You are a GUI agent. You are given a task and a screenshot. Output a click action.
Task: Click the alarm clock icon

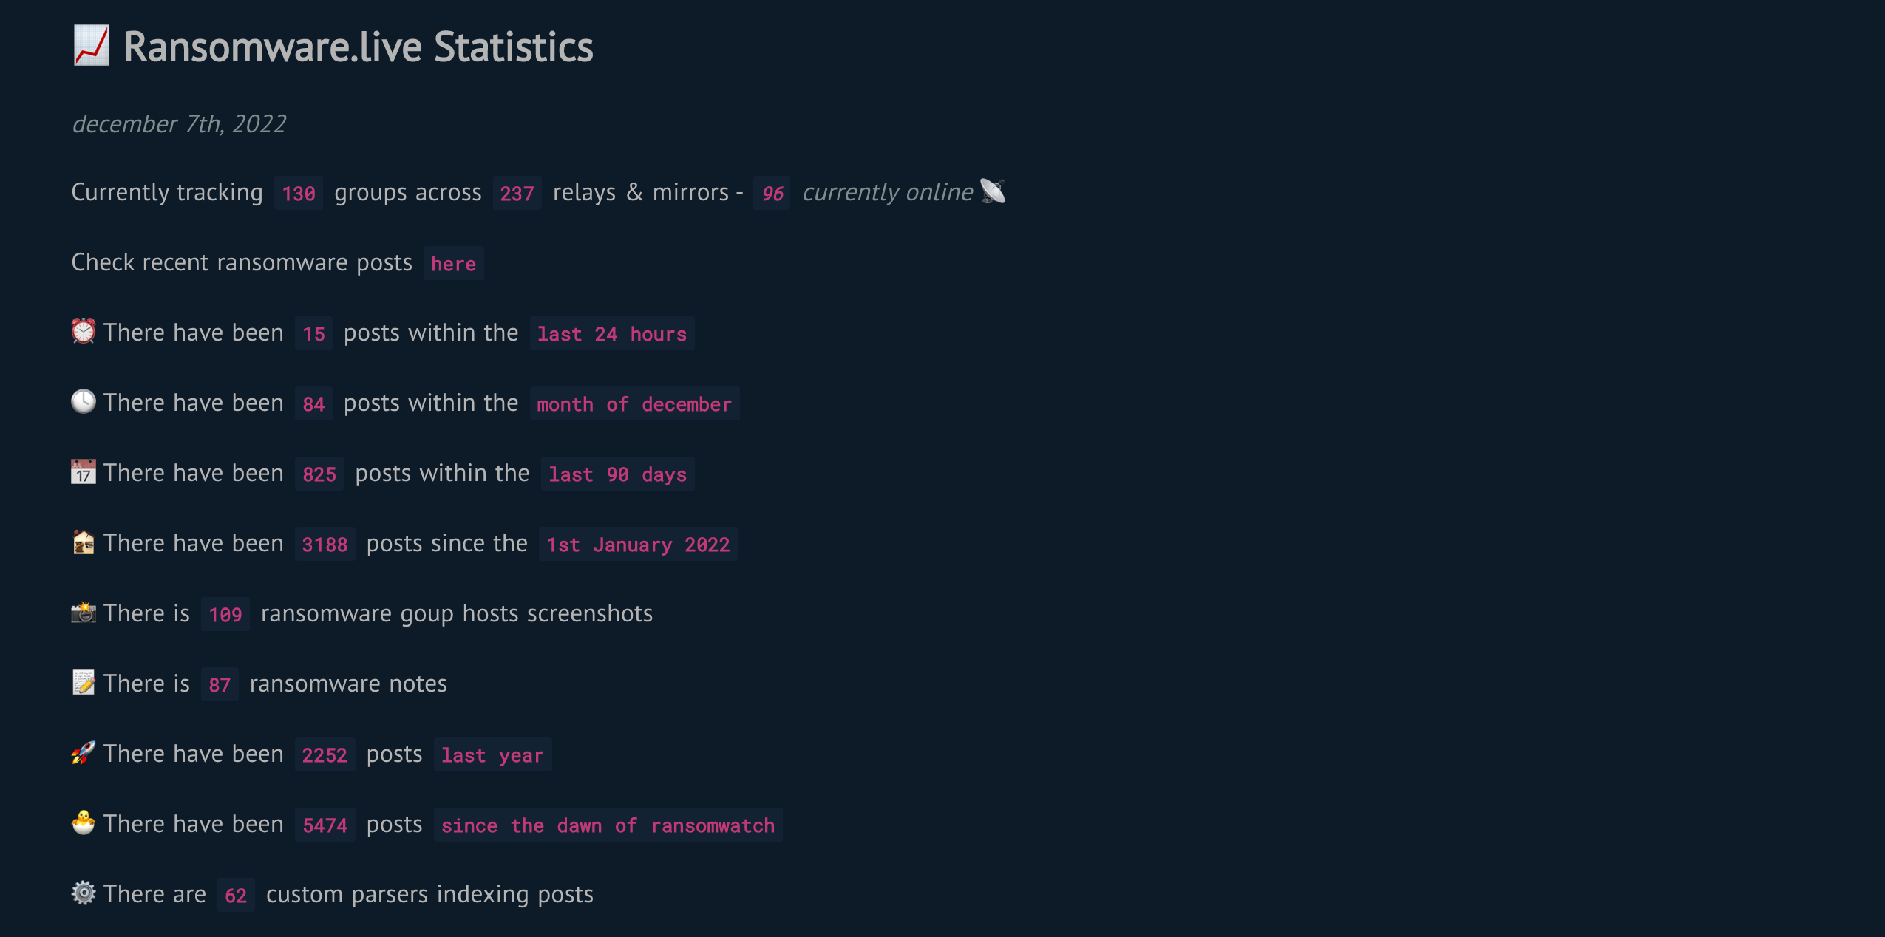click(84, 331)
